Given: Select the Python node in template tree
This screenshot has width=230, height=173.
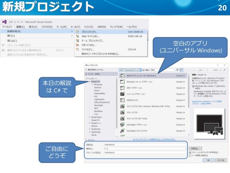Looking at the screenshot, I should [94, 126].
